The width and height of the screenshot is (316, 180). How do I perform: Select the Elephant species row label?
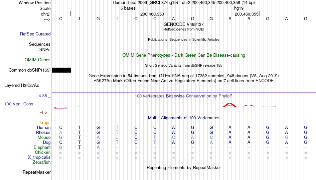pos(42,147)
